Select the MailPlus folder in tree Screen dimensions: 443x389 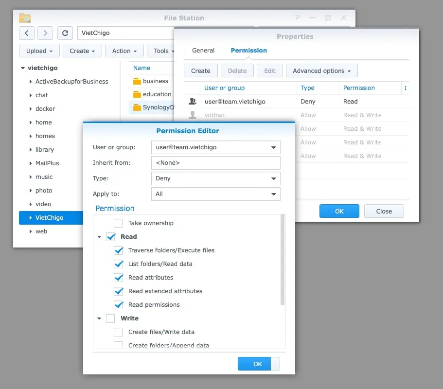click(x=47, y=163)
